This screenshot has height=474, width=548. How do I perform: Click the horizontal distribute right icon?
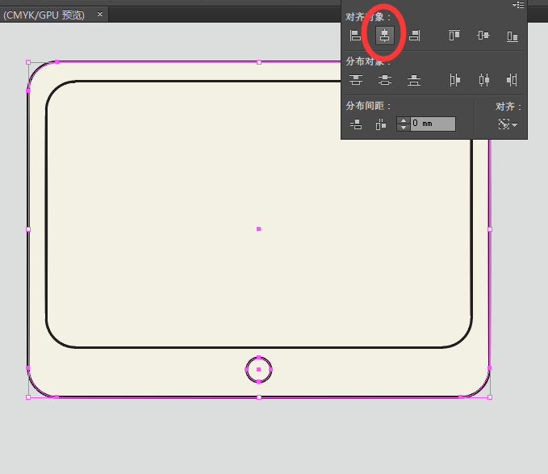coord(512,80)
